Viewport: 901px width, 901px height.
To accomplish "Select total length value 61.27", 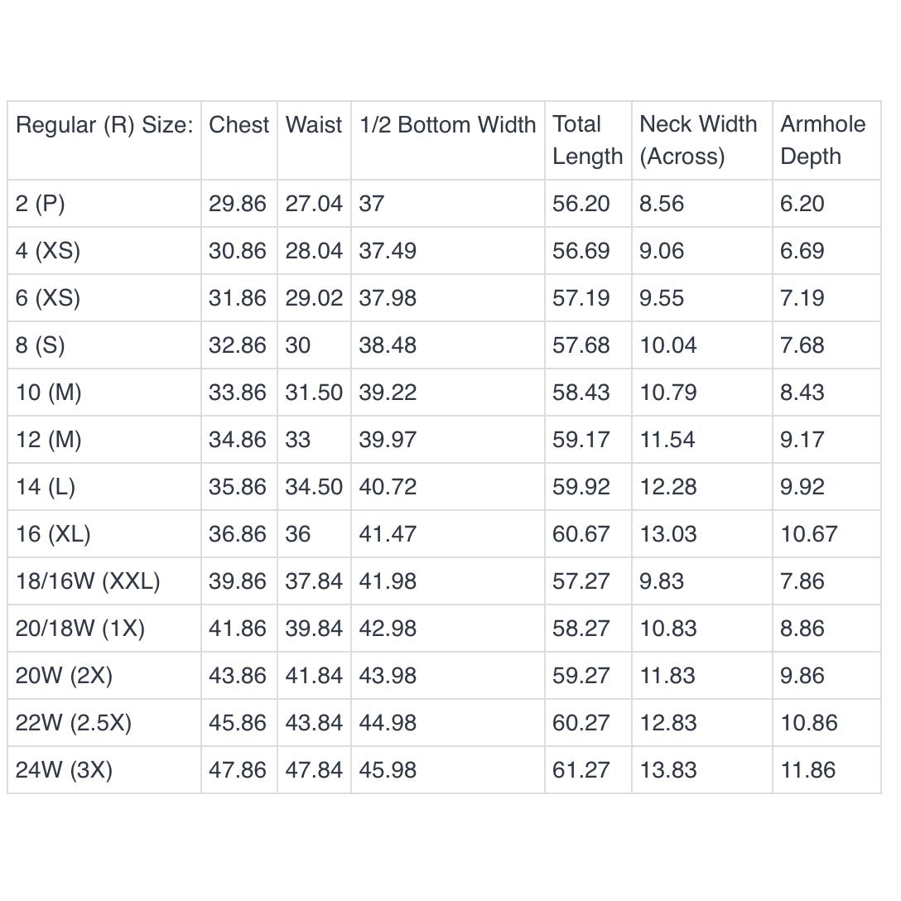I will pos(581,770).
